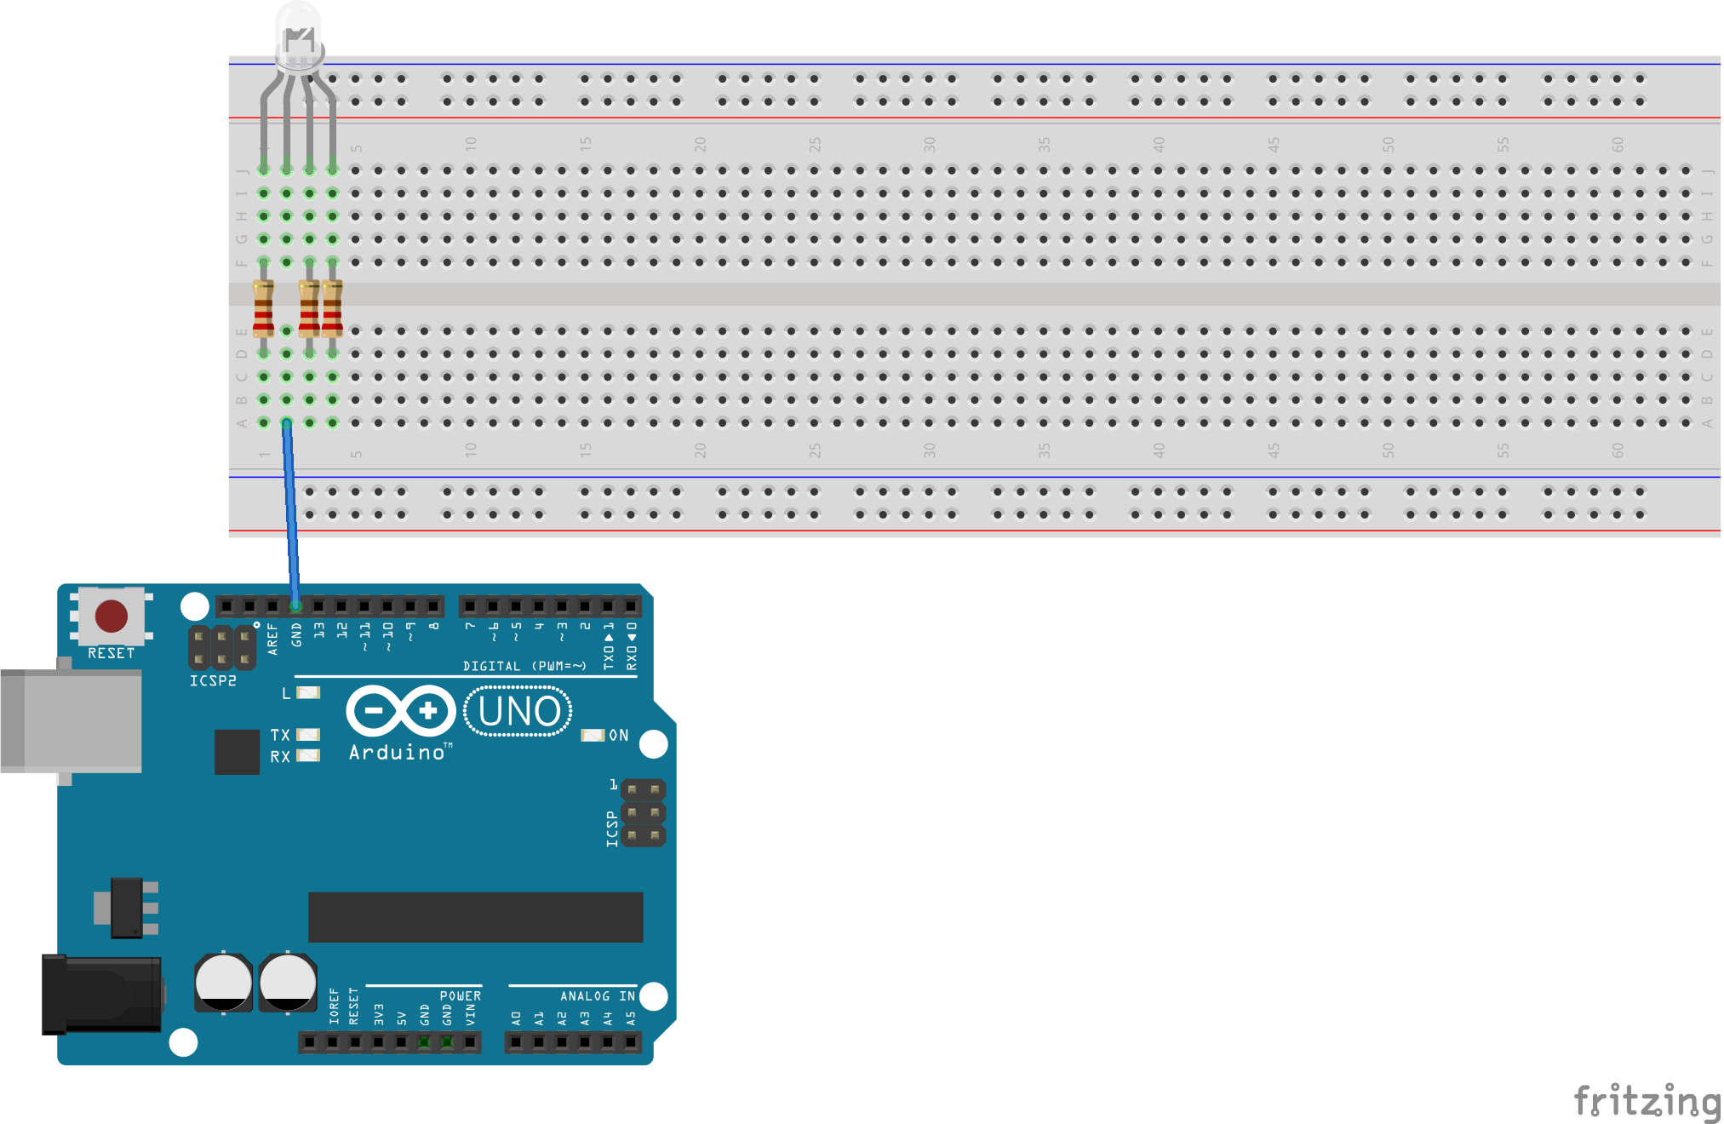Viewport: 1724px width, 1124px height.
Task: Click the A0 analog input pin socket
Action: point(516,1041)
